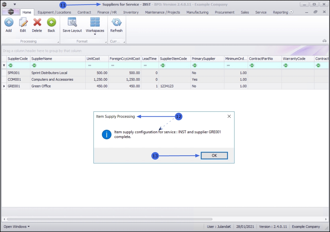Open the Manufacturing tab
Image resolution: width=330 pixels, height=232 pixels.
[197, 12]
